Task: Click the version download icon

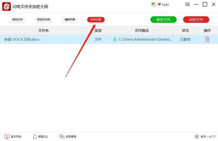Action: 197,137
